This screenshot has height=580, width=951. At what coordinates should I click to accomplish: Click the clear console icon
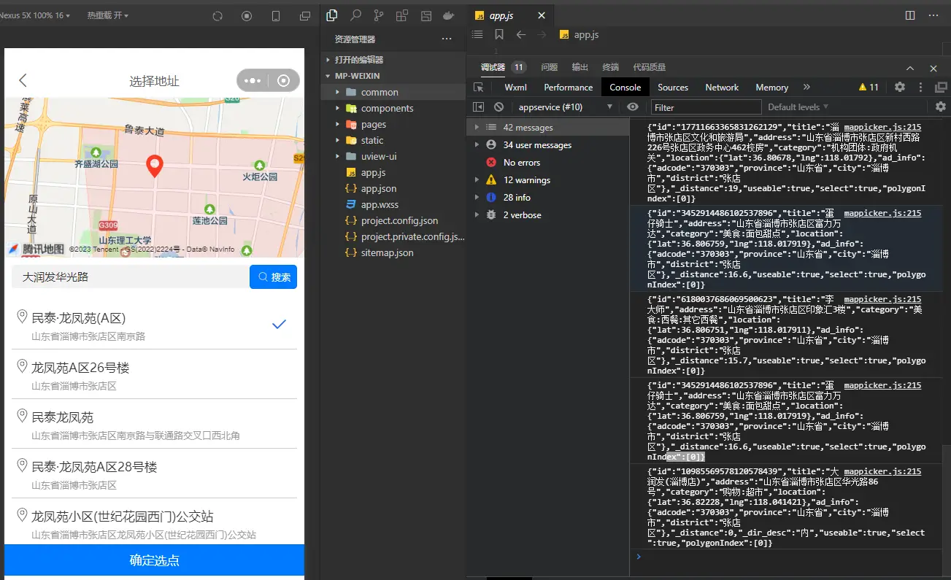(x=498, y=107)
